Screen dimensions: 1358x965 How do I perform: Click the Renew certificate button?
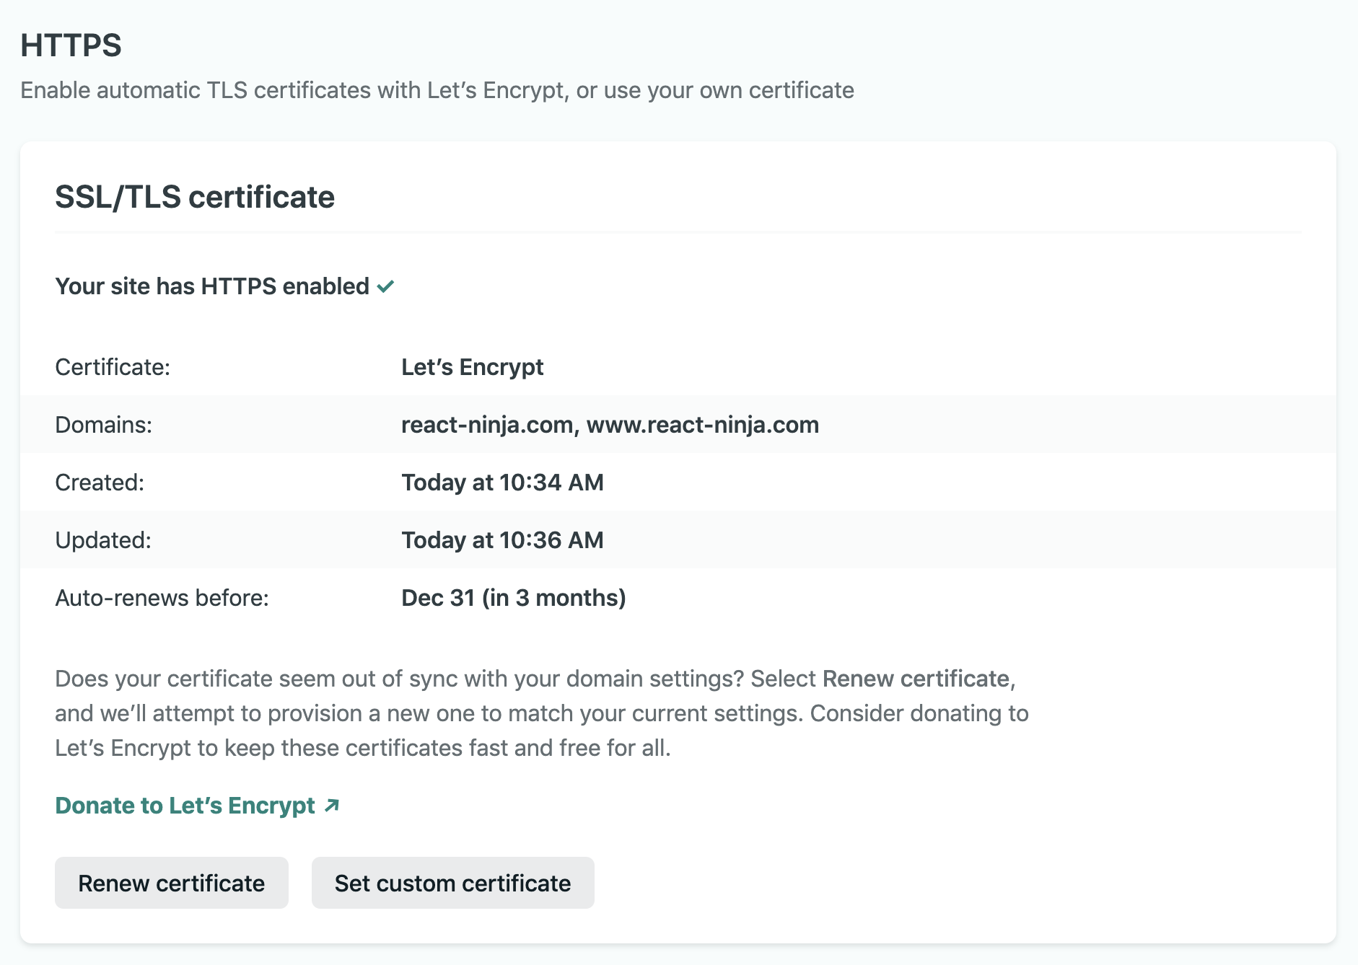click(172, 883)
